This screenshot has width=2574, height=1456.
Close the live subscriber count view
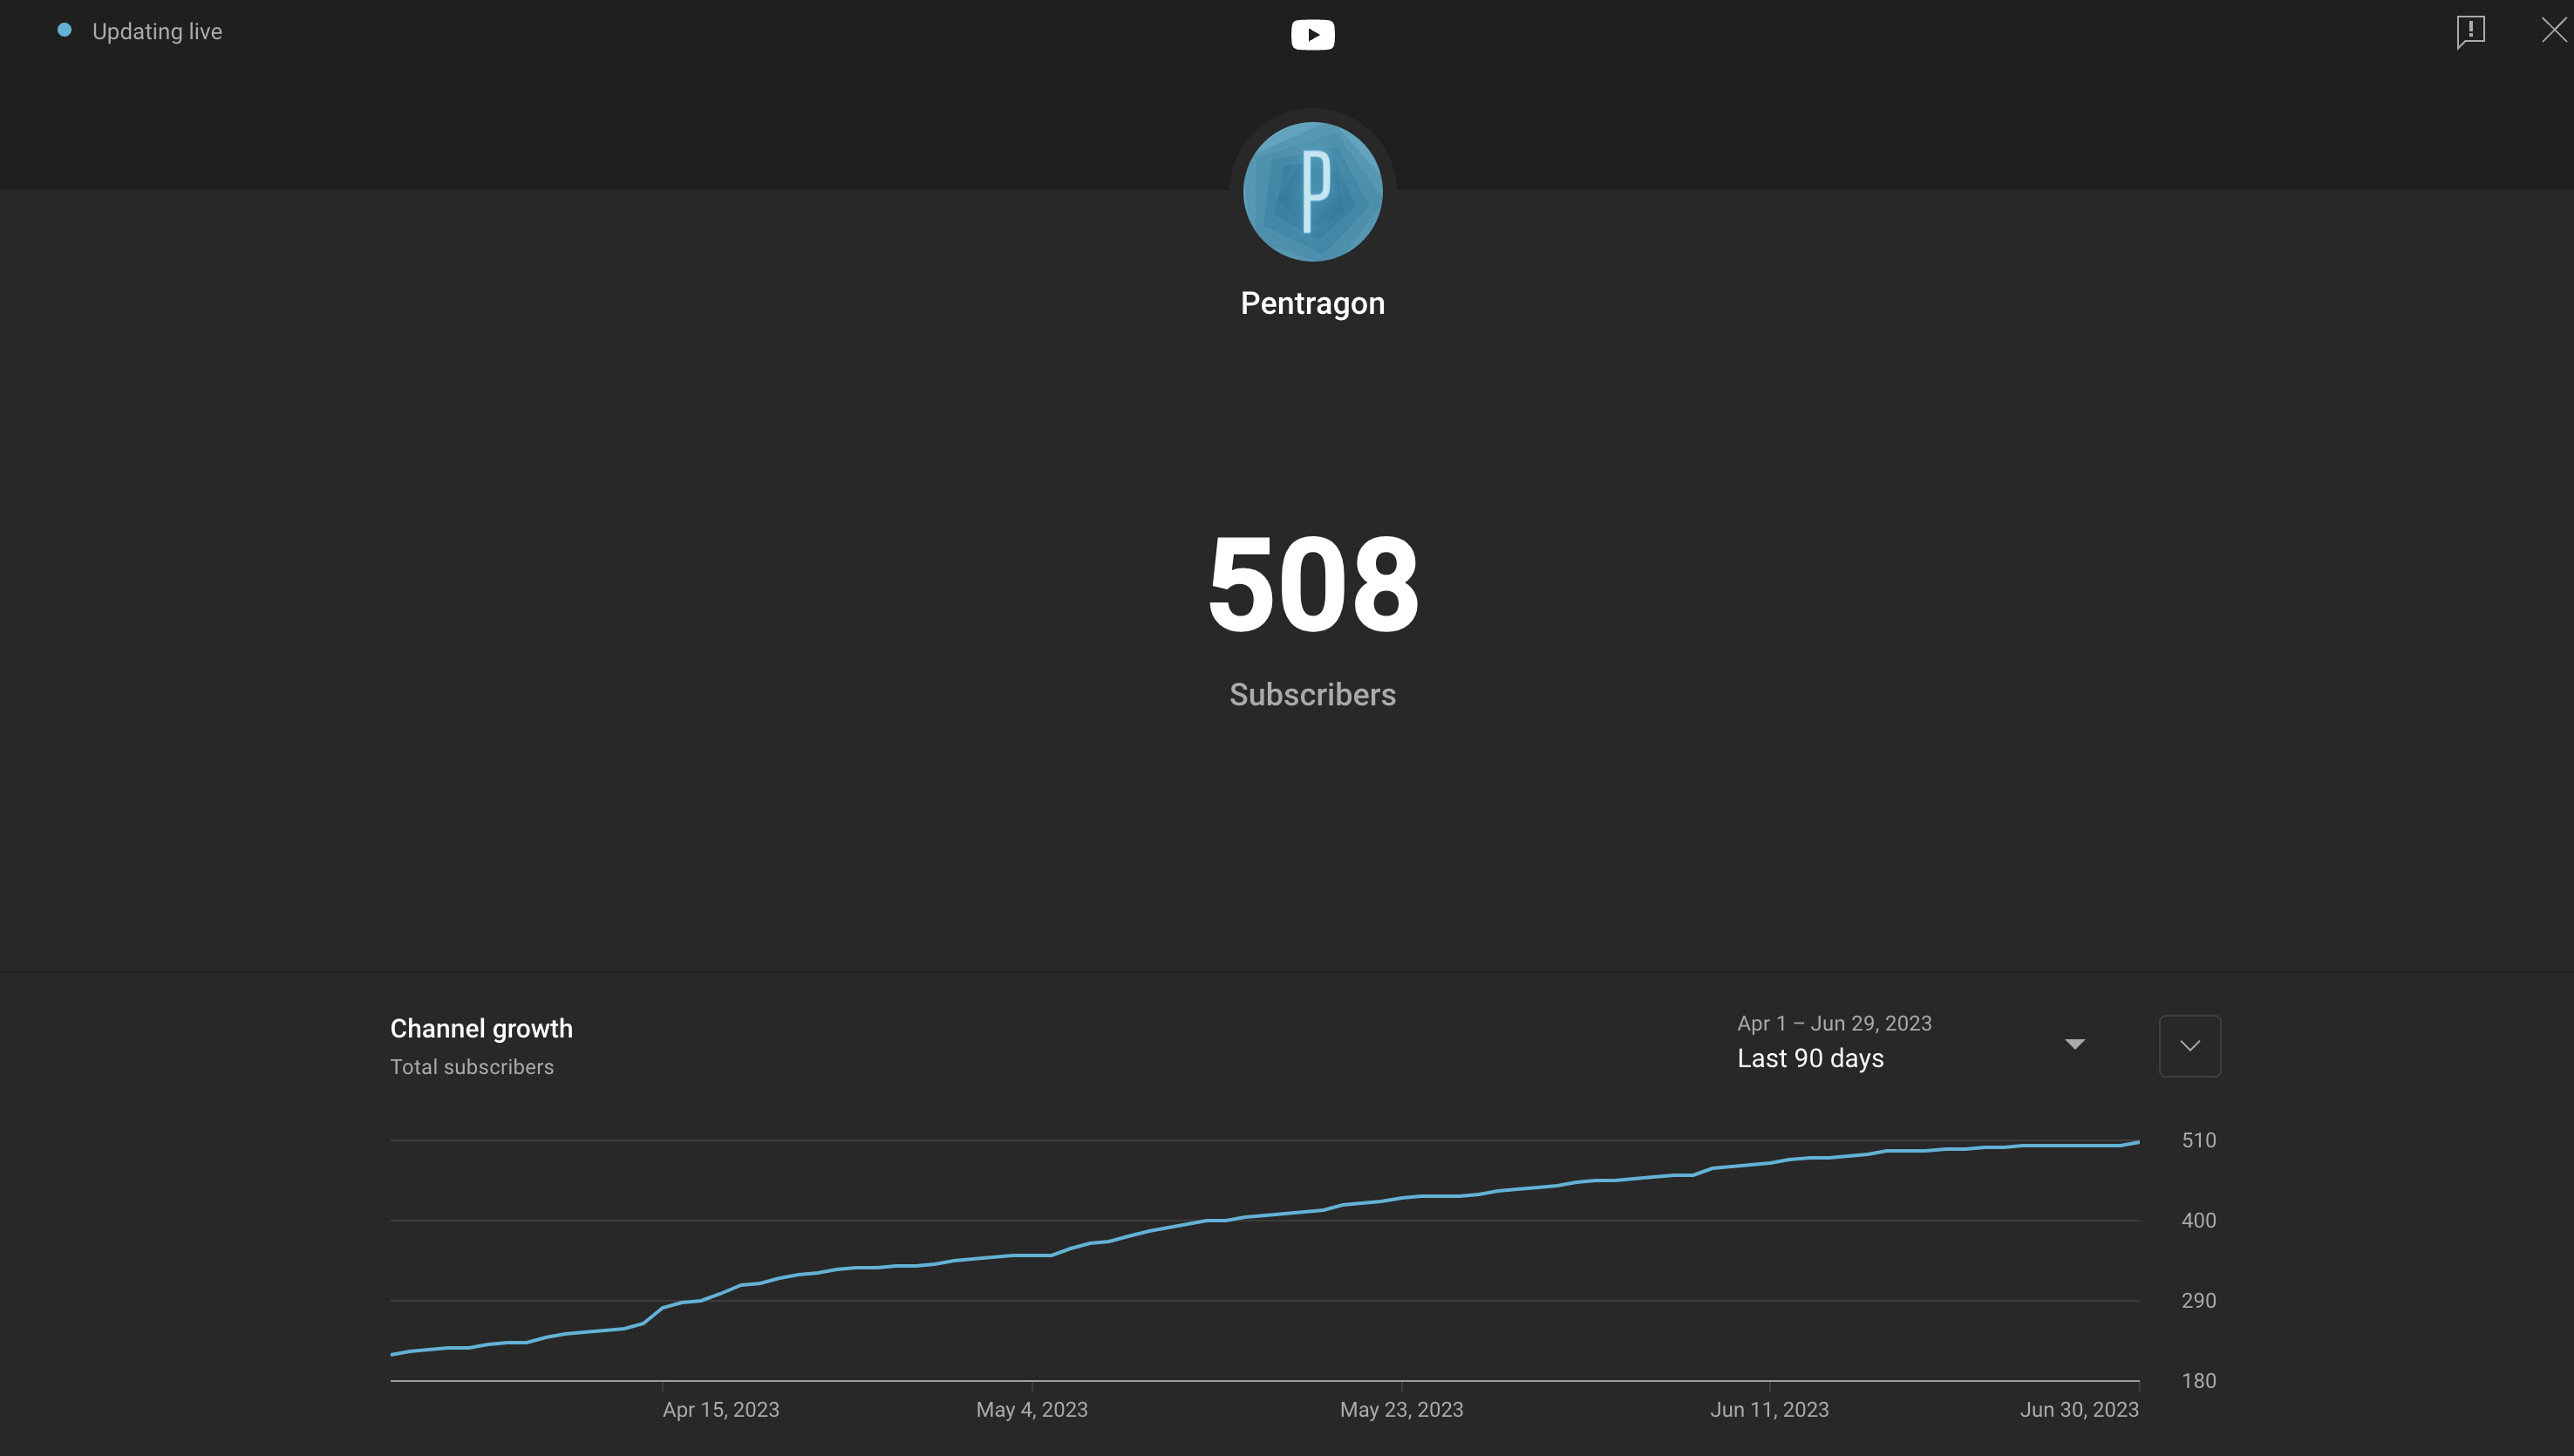coord(2554,30)
